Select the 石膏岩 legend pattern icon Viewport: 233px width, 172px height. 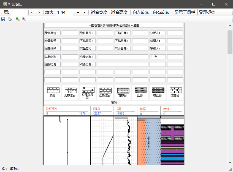click(x=123, y=90)
